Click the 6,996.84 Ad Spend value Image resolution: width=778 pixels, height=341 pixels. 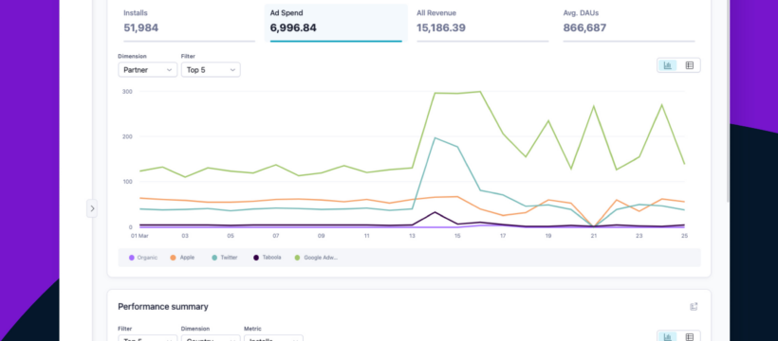[293, 27]
